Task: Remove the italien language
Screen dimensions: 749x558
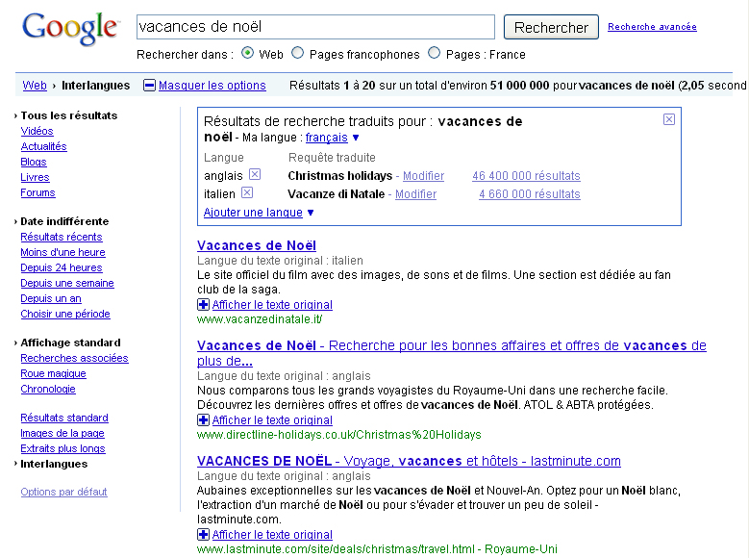Action: pyautogui.click(x=246, y=192)
